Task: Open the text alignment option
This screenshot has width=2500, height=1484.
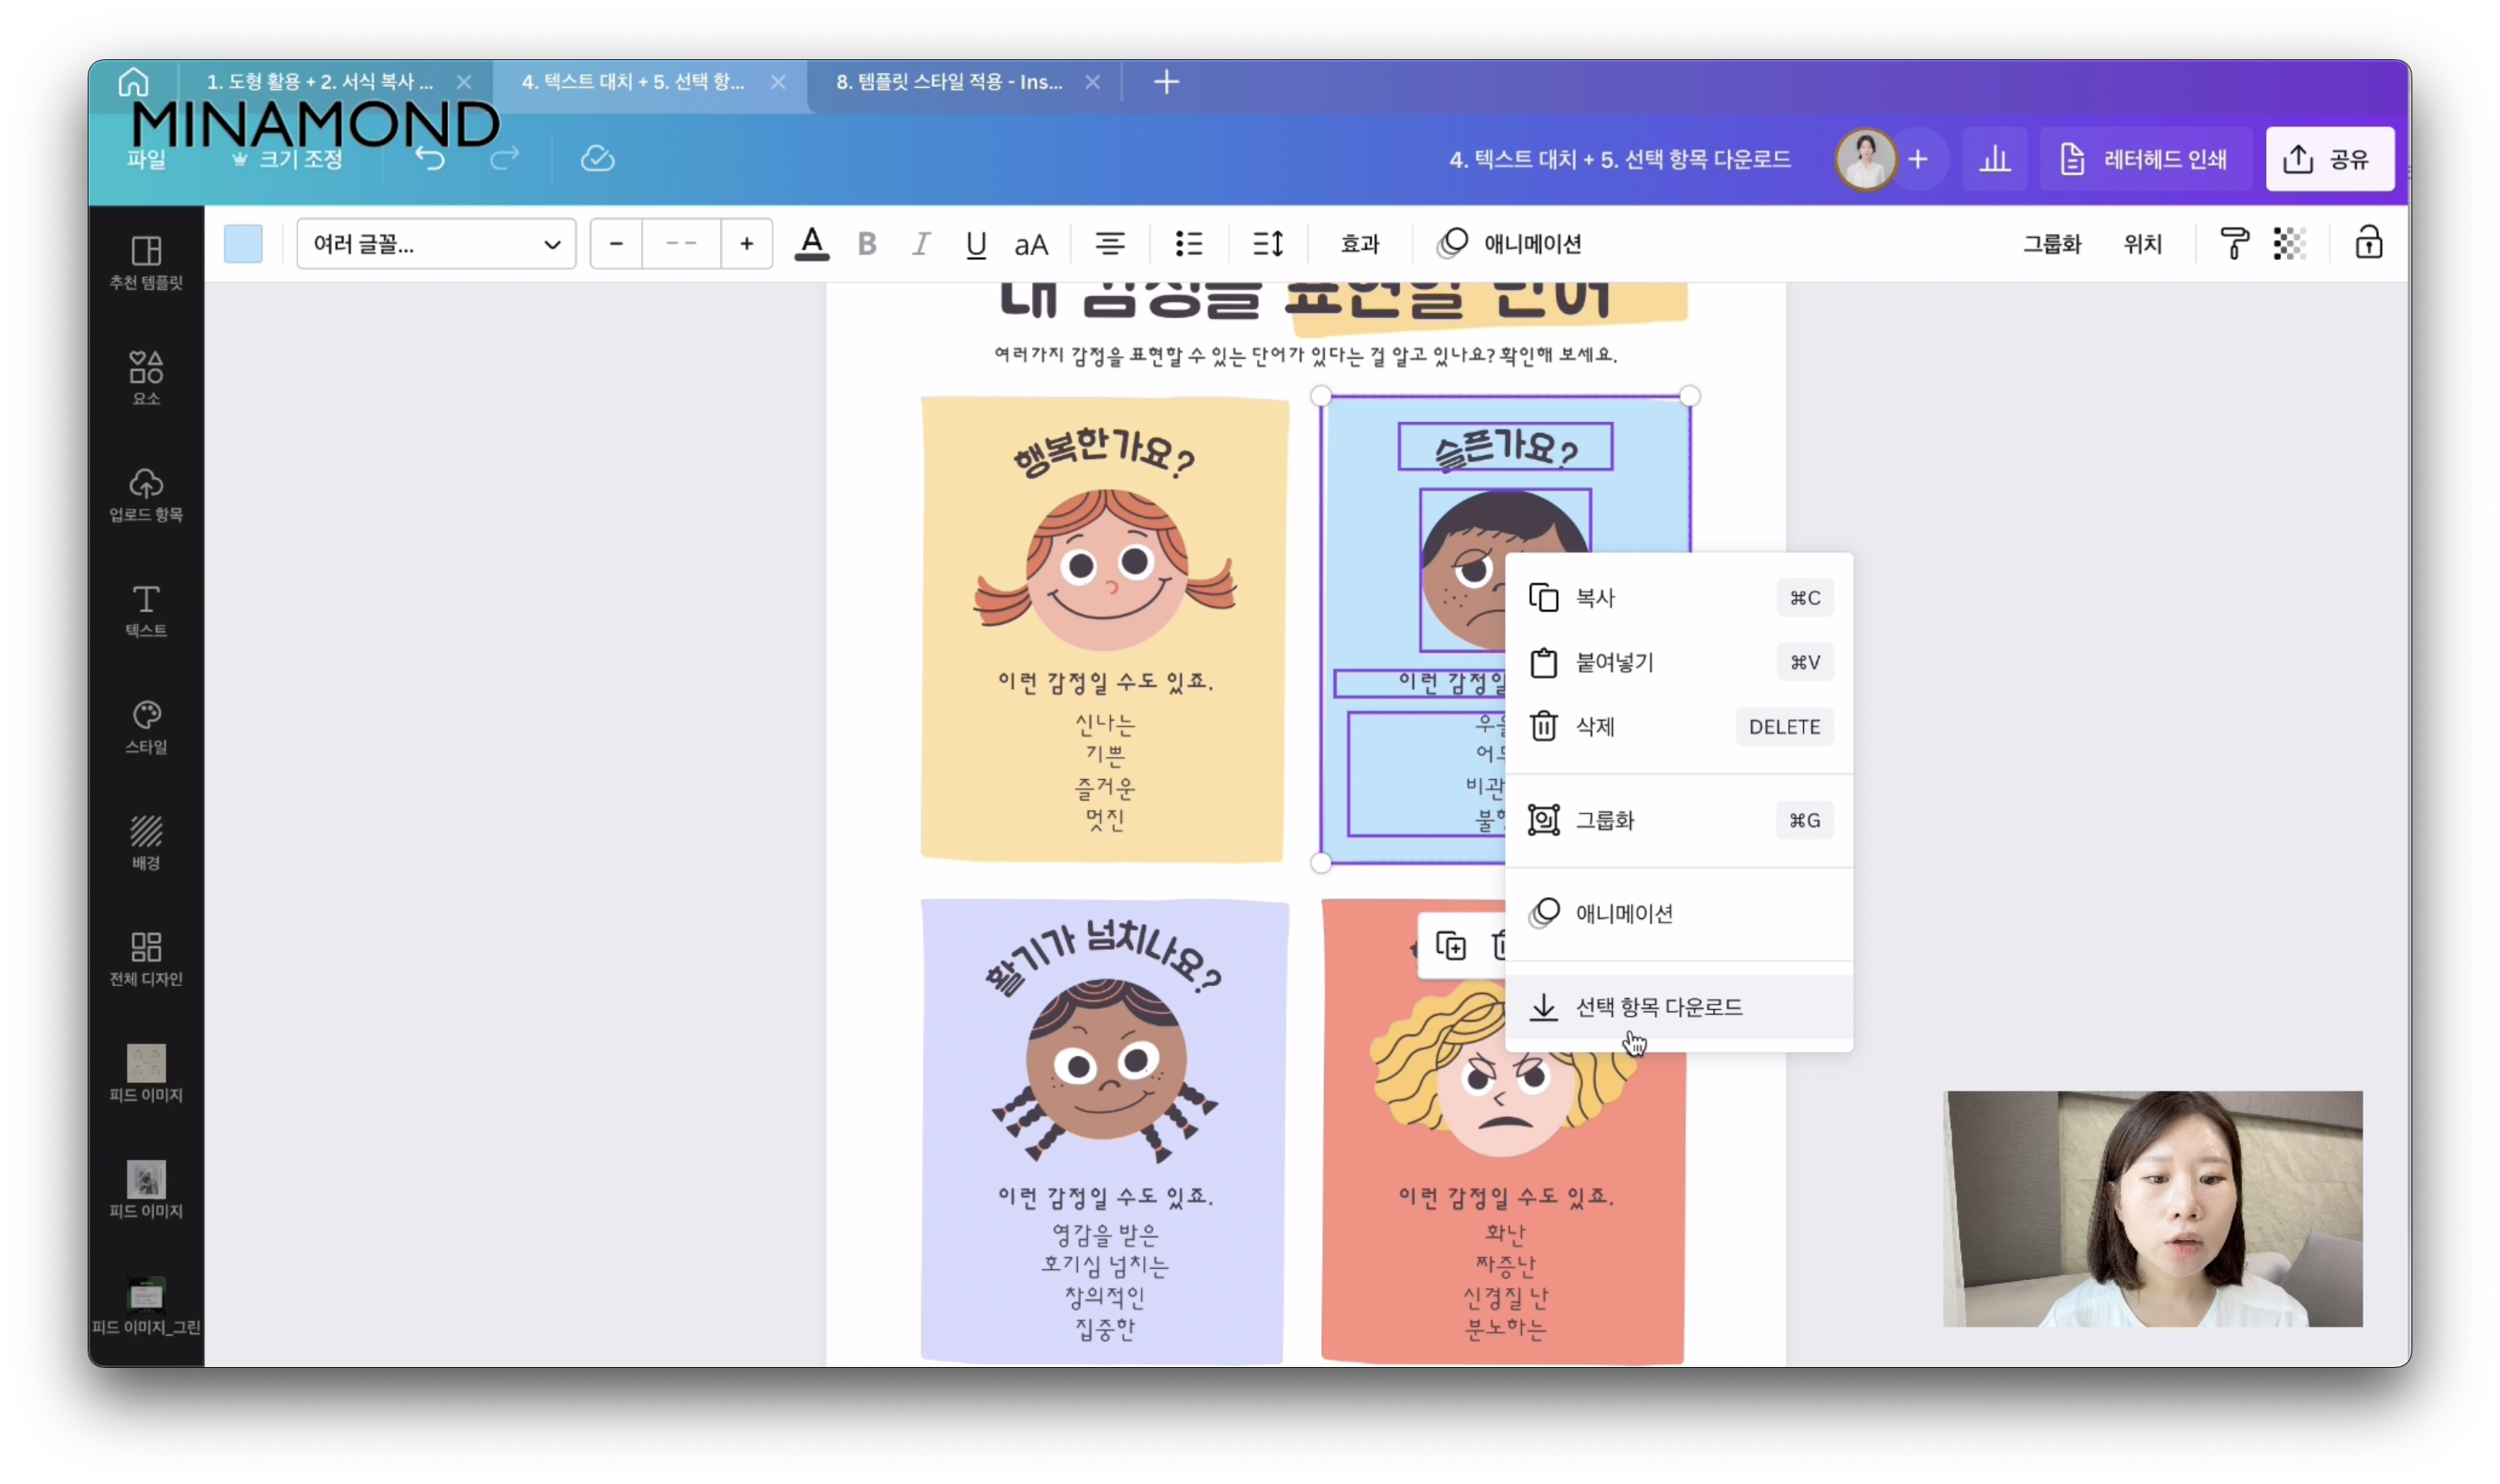Action: coord(1109,244)
